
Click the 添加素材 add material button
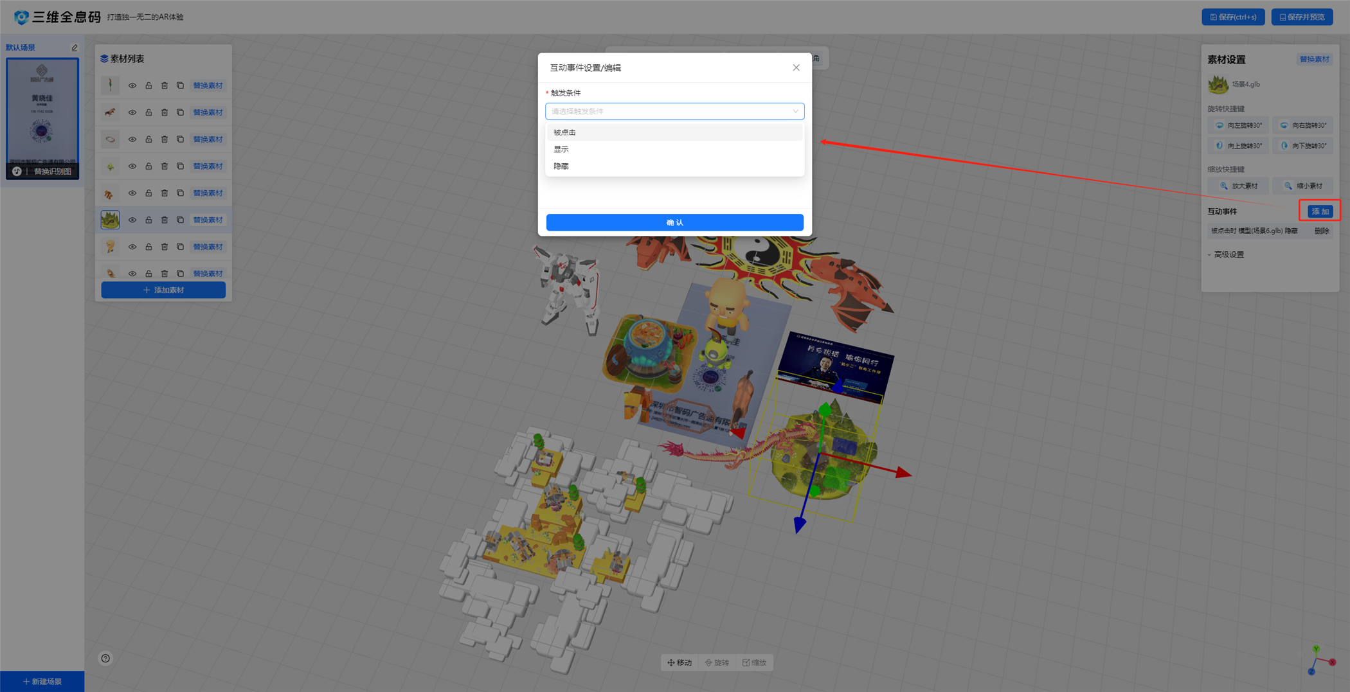point(163,290)
